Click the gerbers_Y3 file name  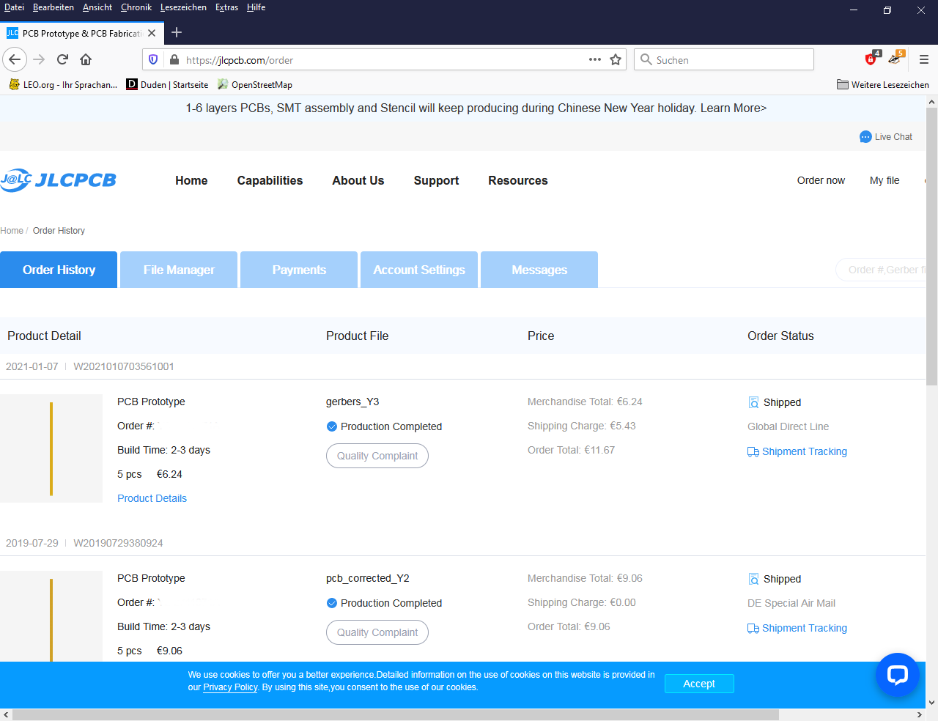[352, 402]
